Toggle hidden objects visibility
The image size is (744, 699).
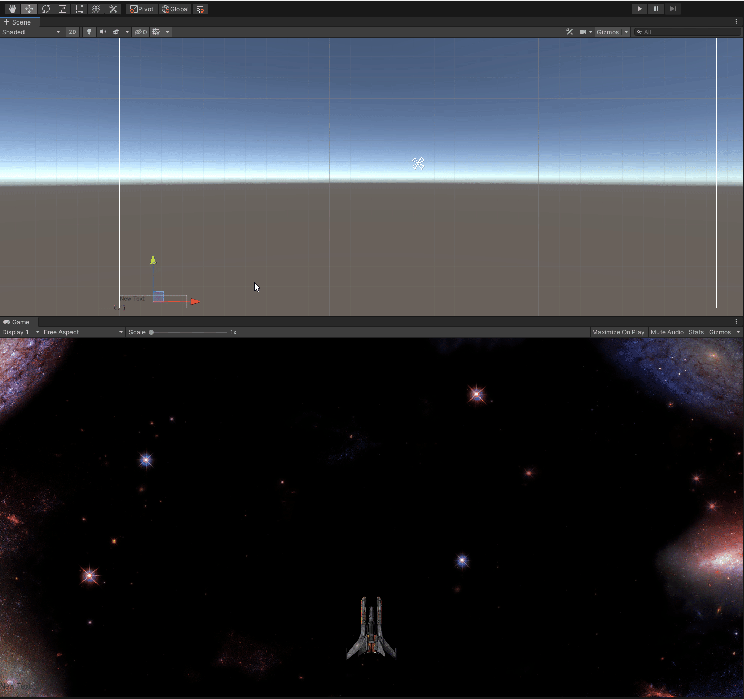[140, 32]
